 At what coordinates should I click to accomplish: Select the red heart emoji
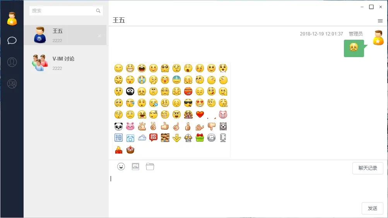[200, 114]
